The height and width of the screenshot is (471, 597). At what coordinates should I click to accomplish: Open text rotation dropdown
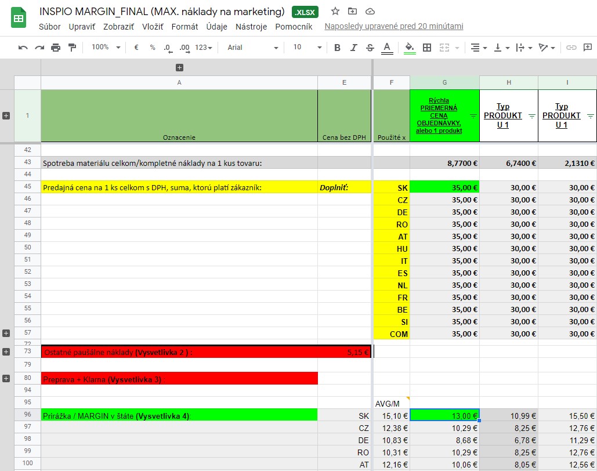coord(547,48)
